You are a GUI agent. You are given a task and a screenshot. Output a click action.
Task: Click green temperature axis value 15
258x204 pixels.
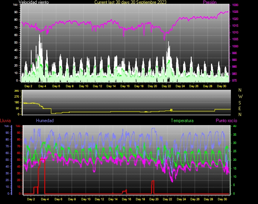(x=235, y=168)
